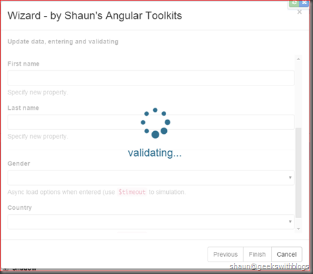The image size is (313, 274).
Task: Click the wizard title text
Action: (94, 16)
